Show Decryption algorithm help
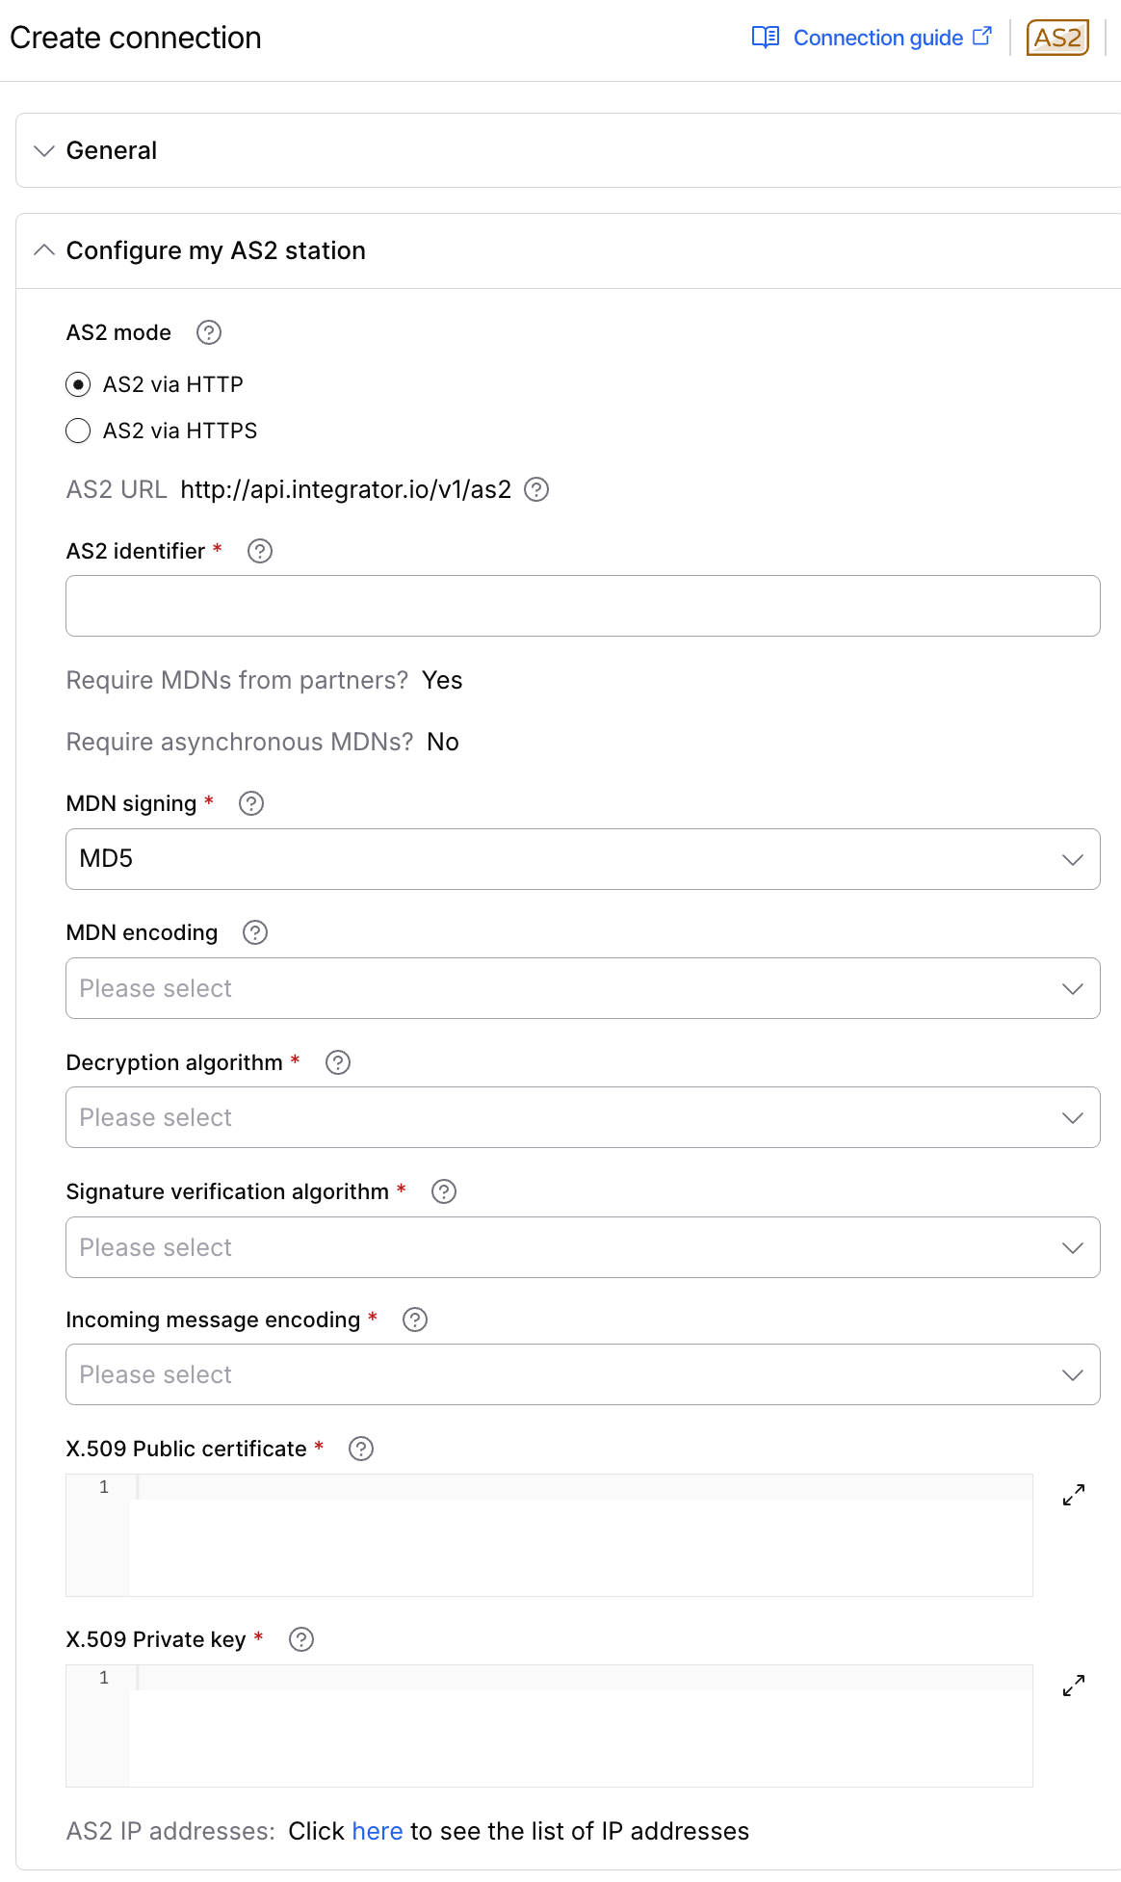 [338, 1062]
